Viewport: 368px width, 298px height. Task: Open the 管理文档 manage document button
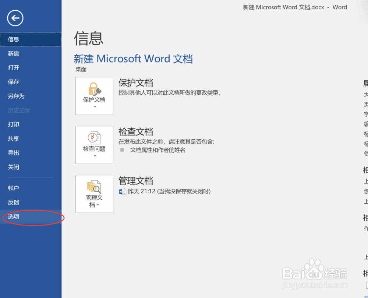(x=94, y=194)
